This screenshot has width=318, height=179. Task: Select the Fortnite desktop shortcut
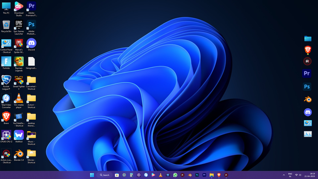pyautogui.click(x=6, y=63)
